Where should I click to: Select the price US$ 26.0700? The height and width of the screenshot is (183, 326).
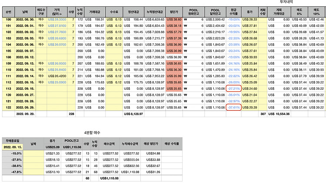click(57, 45)
